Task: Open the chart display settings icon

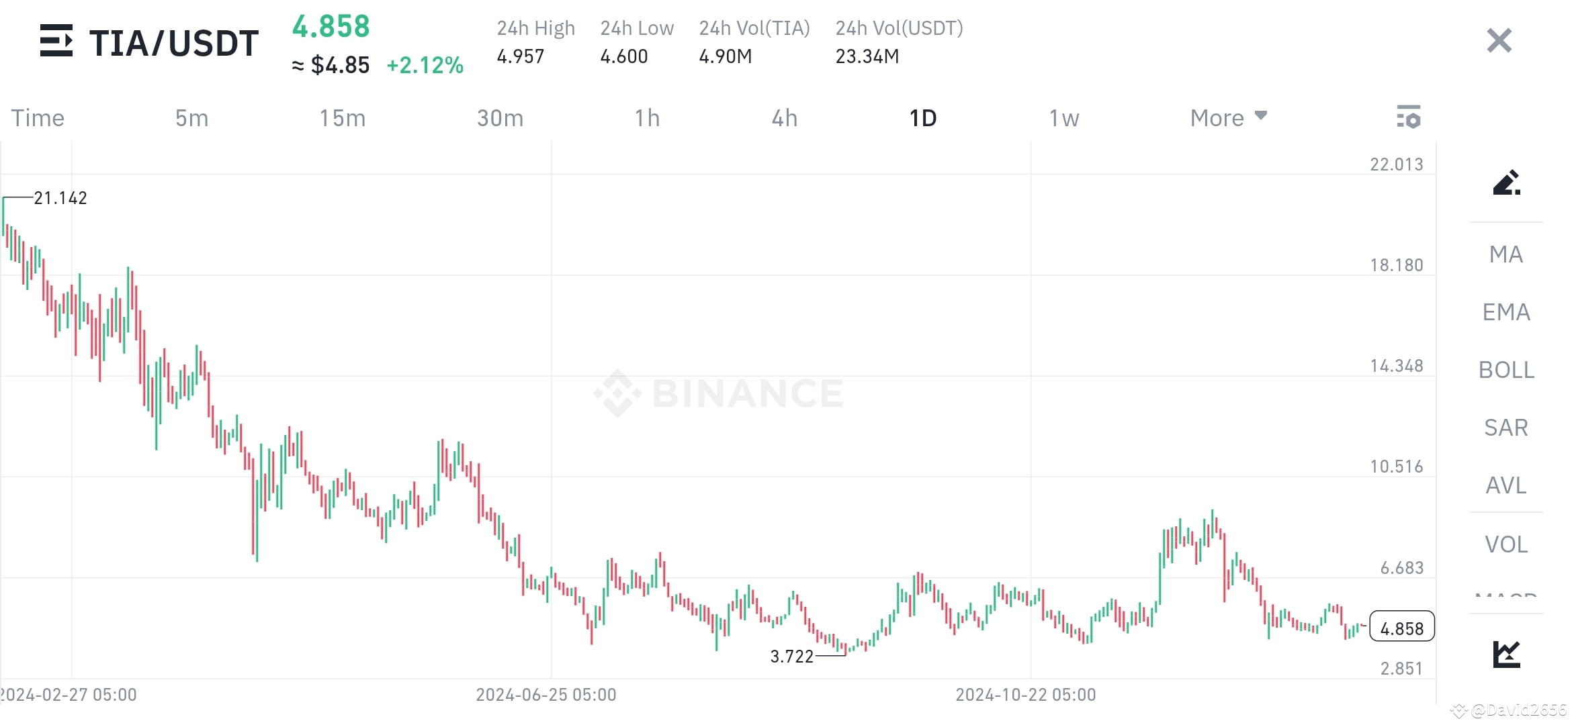Action: [1409, 117]
